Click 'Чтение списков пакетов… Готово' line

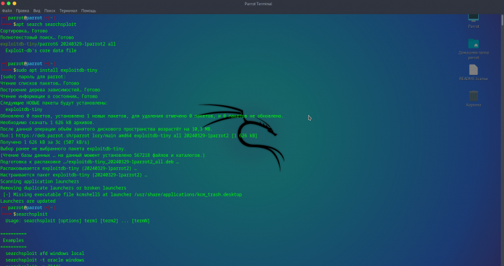tap(39, 83)
